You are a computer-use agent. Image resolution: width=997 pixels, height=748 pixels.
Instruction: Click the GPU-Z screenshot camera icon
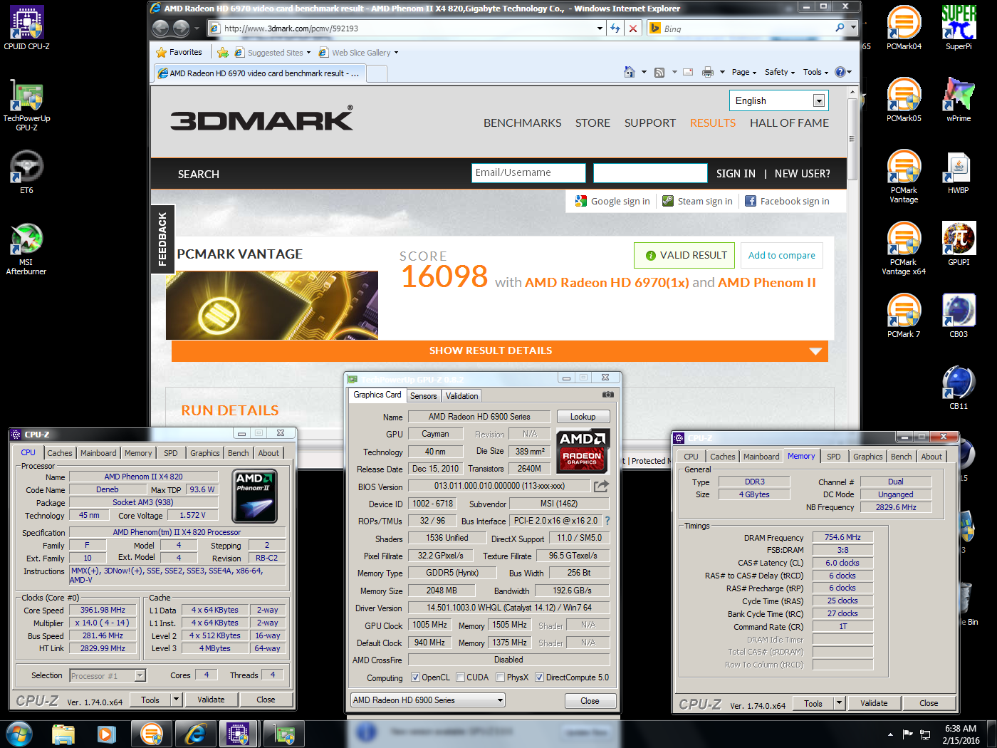click(x=607, y=395)
